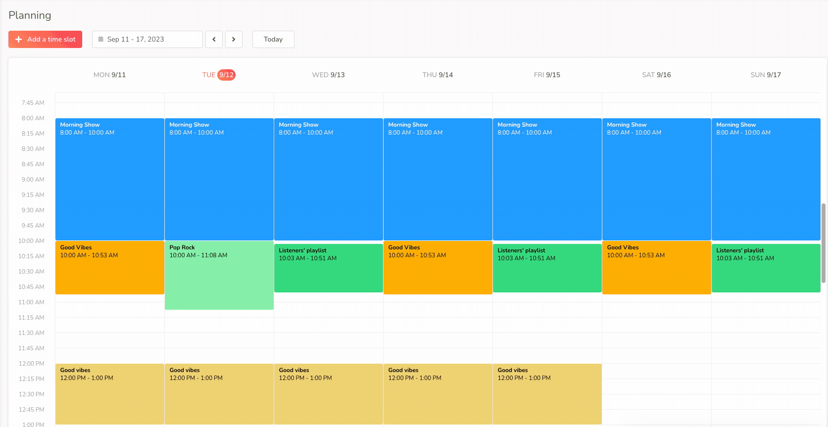Open Monday's Morning Show time slot

coord(110,179)
